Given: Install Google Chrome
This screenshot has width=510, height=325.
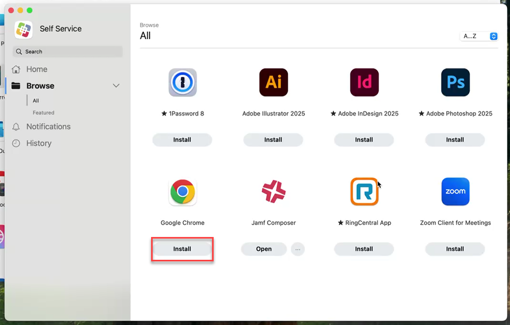Looking at the screenshot, I should [x=182, y=249].
